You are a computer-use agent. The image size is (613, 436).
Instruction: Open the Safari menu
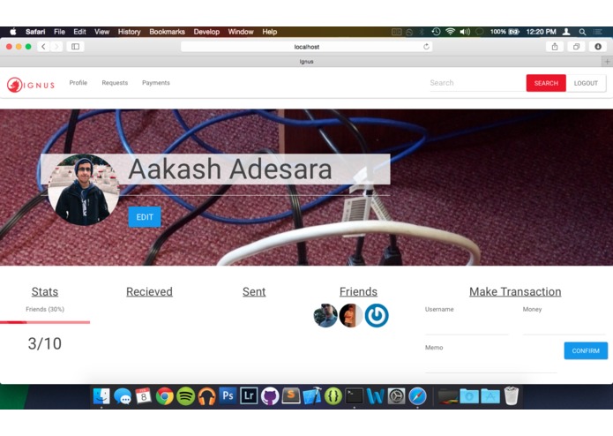(x=35, y=32)
